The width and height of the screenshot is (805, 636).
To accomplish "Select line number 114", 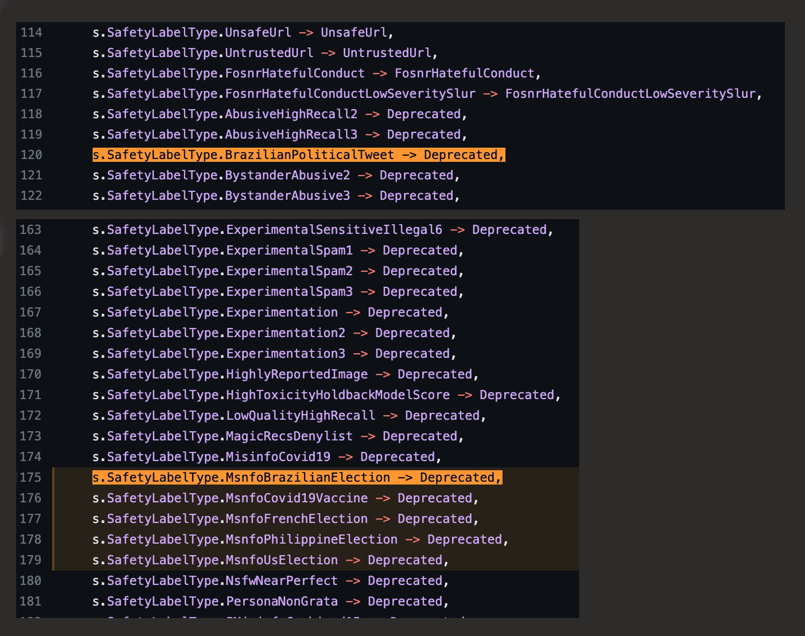I will (31, 33).
